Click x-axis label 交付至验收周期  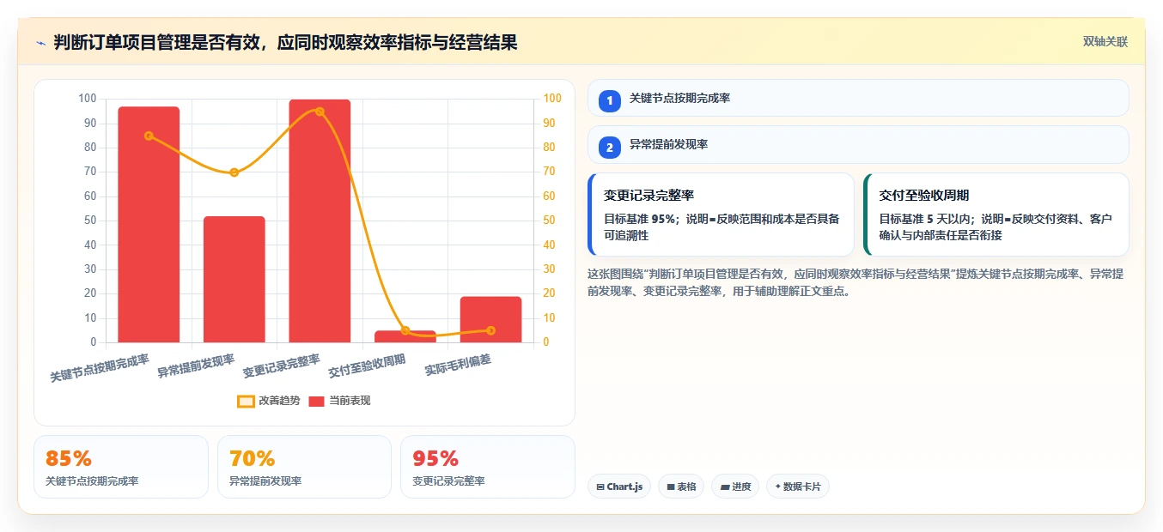pyautogui.click(x=367, y=366)
